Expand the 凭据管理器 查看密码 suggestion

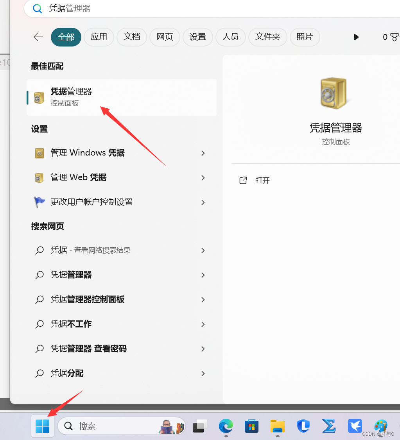pyautogui.click(x=203, y=349)
